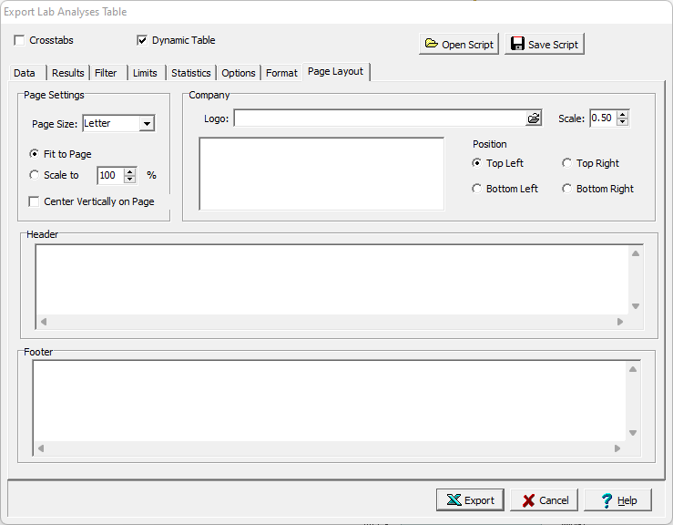Click the Cancel button with red X

click(544, 499)
